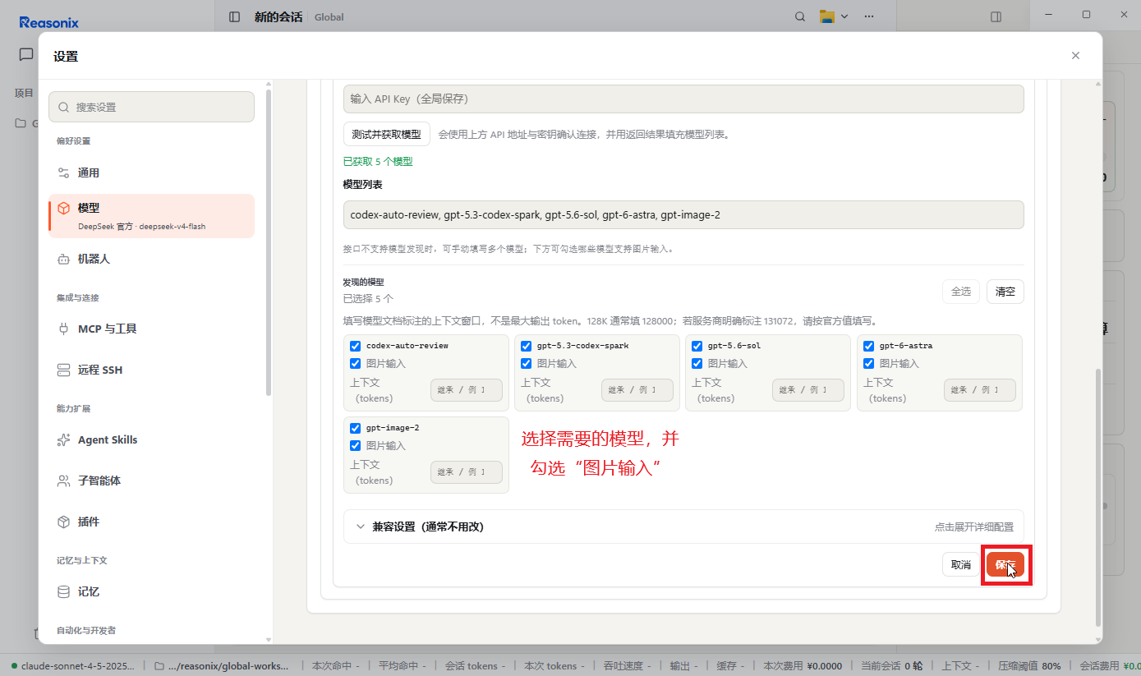This screenshot has height=676, width=1141.
Task: Click 压缩阈值 80% in status bar
Action: point(1029,666)
